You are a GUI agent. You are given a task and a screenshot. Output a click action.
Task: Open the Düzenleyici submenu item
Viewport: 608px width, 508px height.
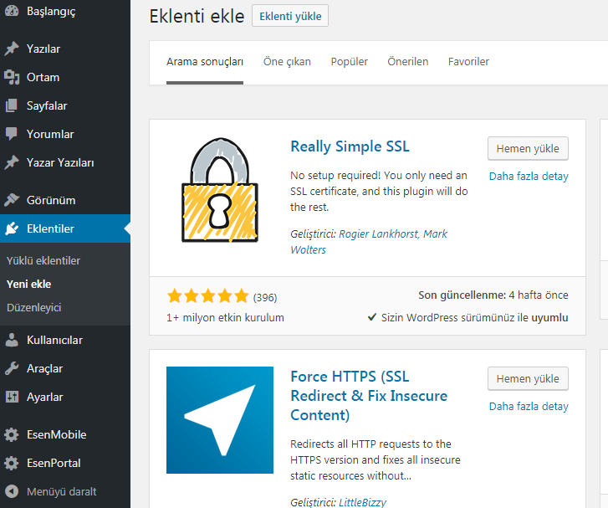click(x=33, y=307)
